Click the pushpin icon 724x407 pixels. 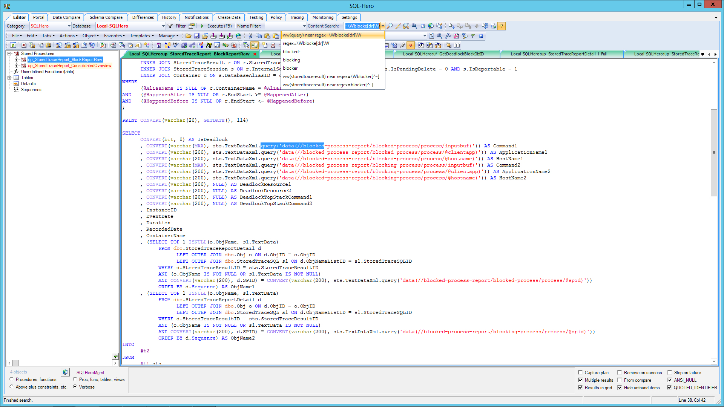point(403,45)
